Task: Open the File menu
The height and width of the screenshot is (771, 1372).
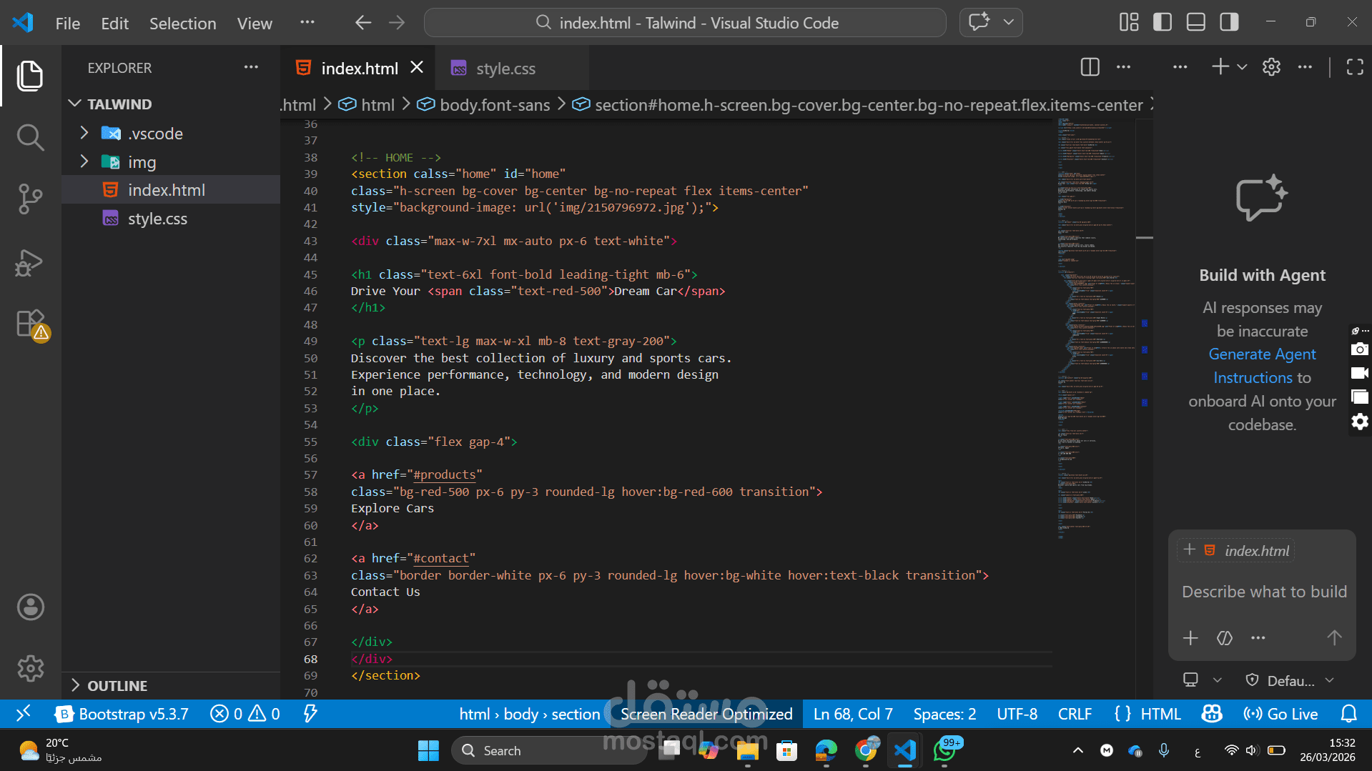Action: [x=68, y=23]
